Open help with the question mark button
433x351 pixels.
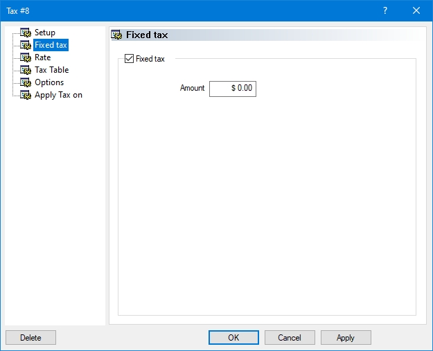(x=385, y=10)
